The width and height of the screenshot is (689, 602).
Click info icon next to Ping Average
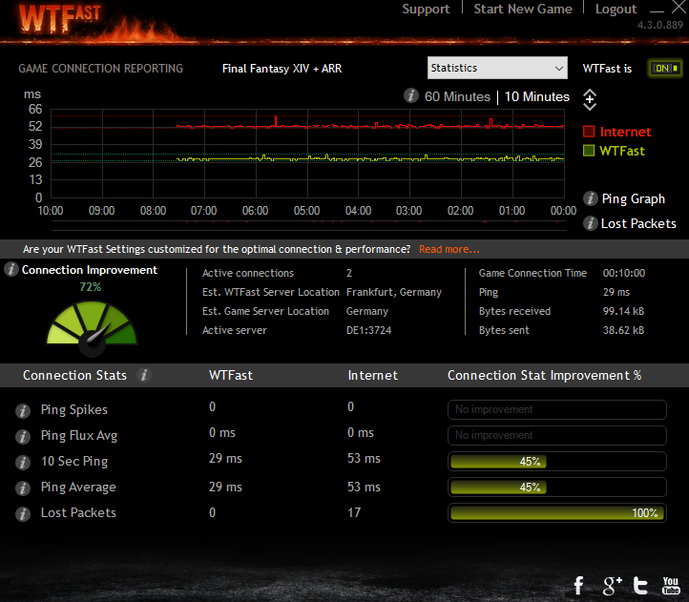[22, 488]
